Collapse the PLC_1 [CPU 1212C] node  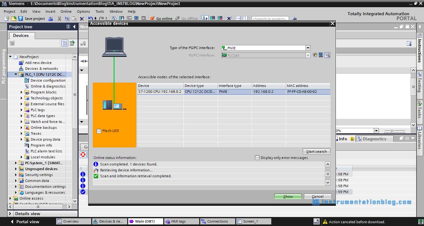click(16, 75)
